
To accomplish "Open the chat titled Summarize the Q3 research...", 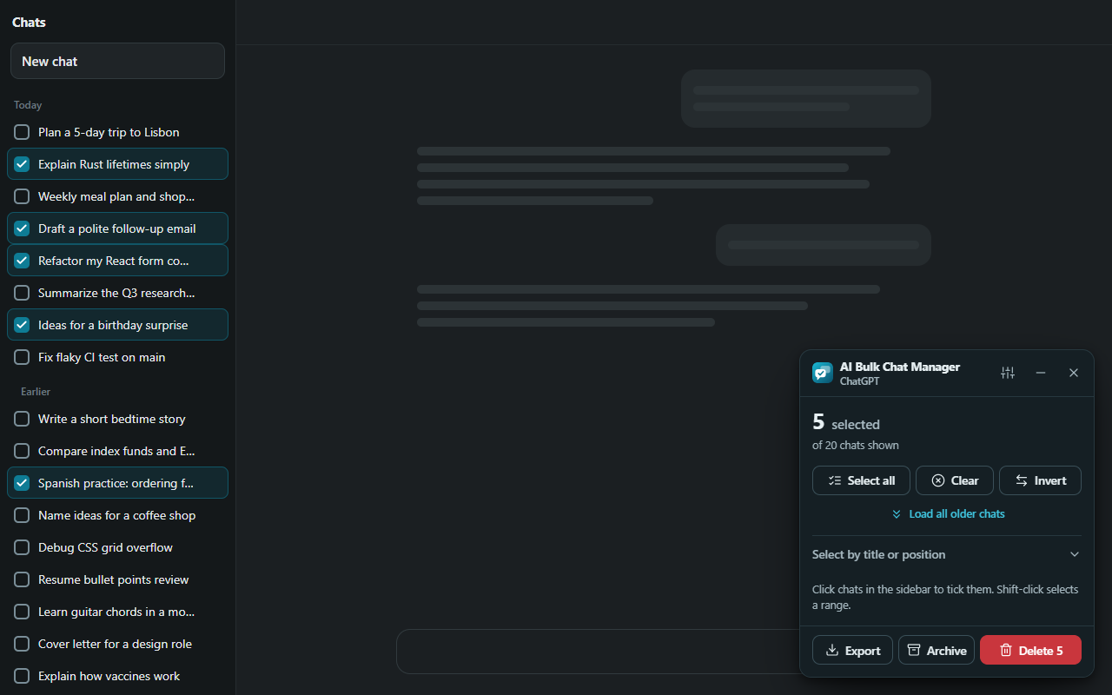I will 116,293.
